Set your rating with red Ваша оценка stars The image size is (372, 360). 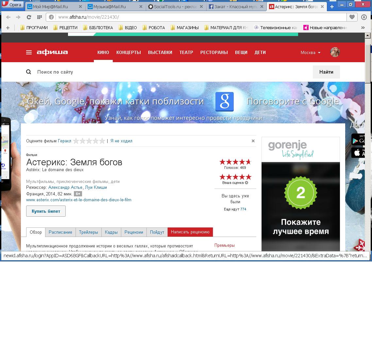pyautogui.click(x=235, y=177)
